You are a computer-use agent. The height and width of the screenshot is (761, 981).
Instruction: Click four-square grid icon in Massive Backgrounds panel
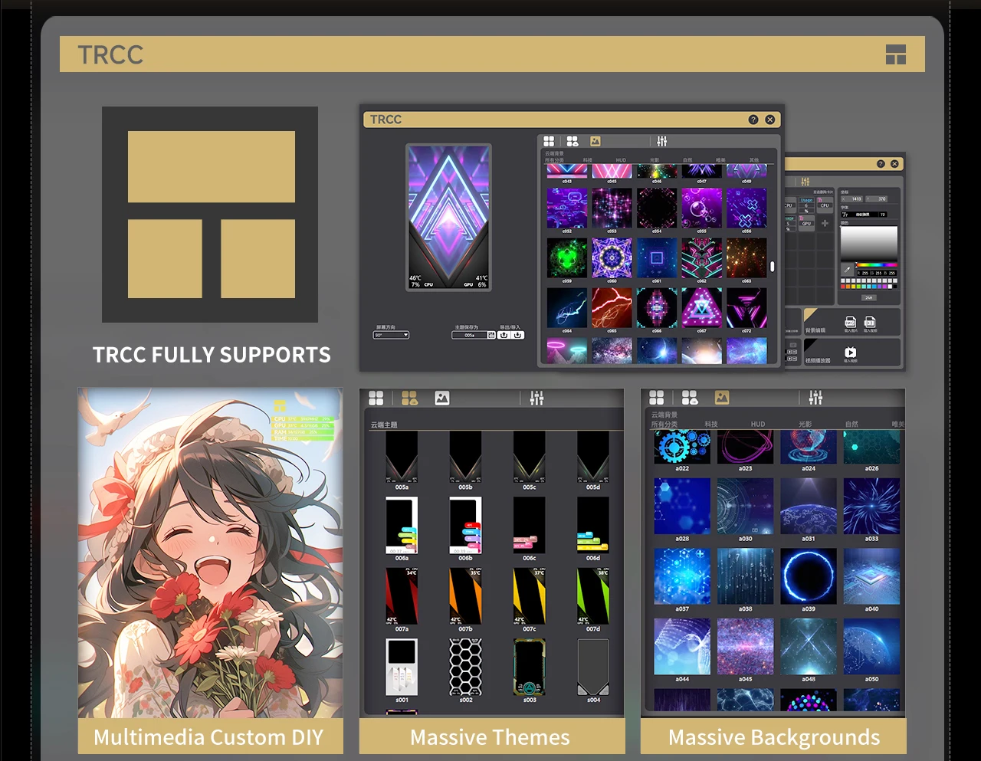(657, 398)
